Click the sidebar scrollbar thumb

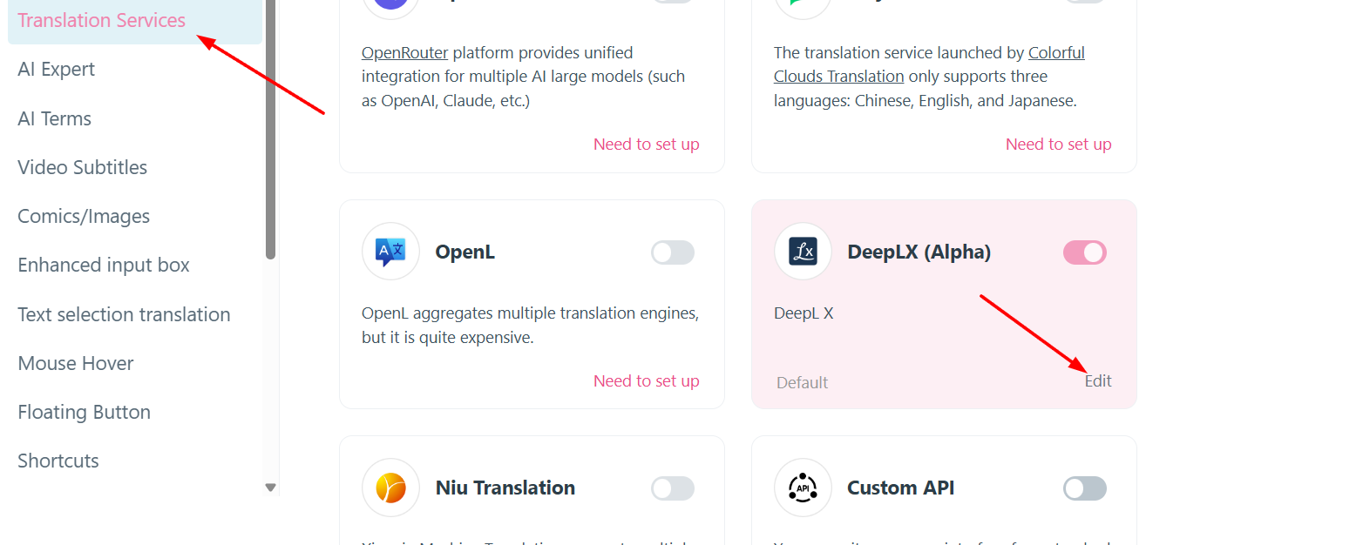(270, 130)
